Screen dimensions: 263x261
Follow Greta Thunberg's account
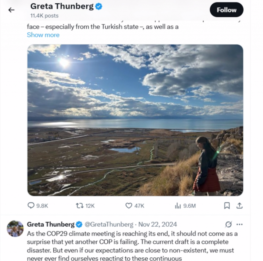(226, 10)
